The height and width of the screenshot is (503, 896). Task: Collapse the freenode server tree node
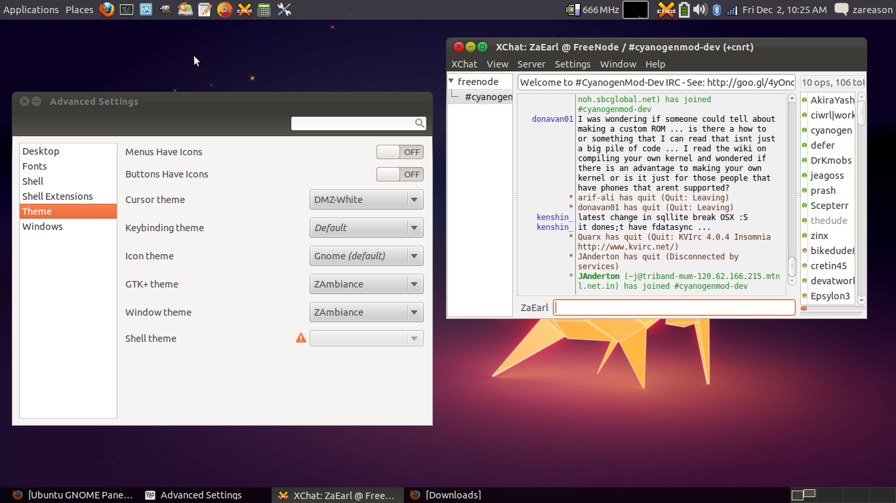coord(451,81)
